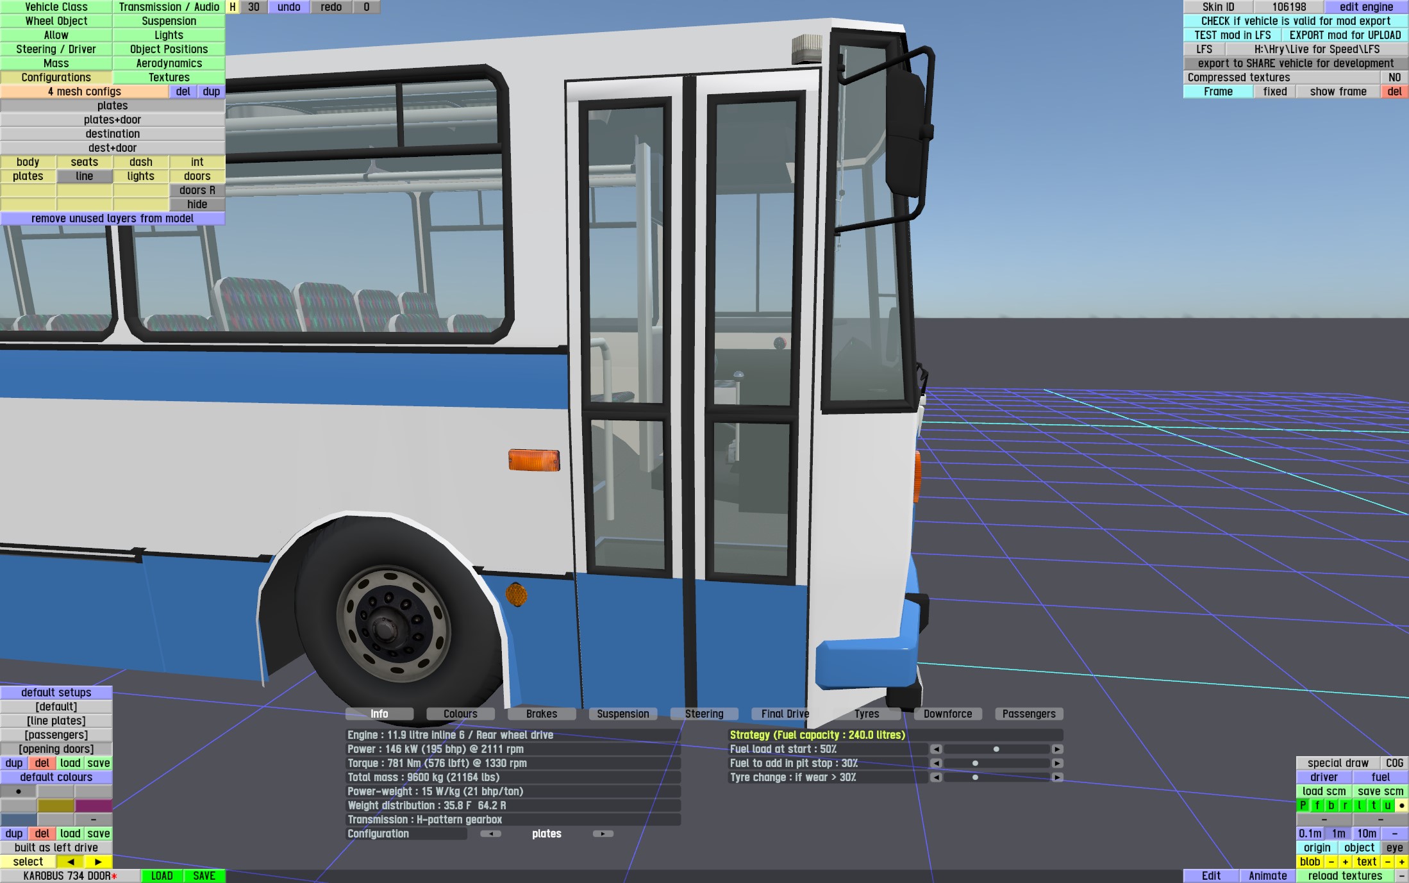
Task: Select the purple default colour swatch
Action: point(94,805)
